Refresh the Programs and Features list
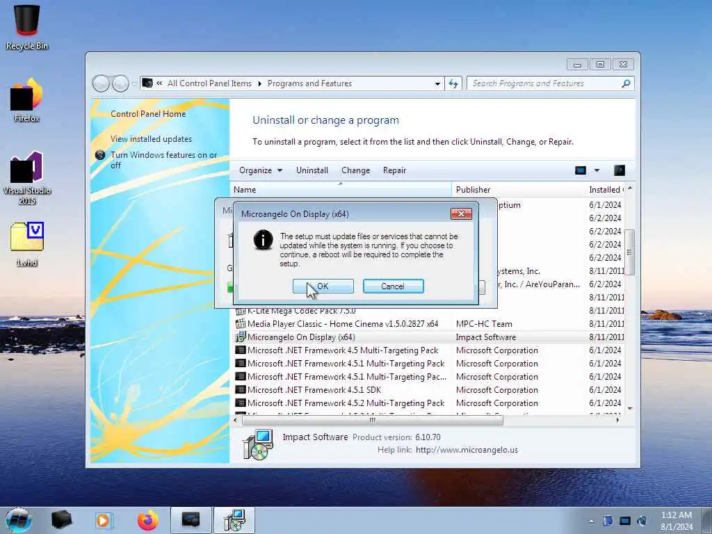 (x=453, y=83)
